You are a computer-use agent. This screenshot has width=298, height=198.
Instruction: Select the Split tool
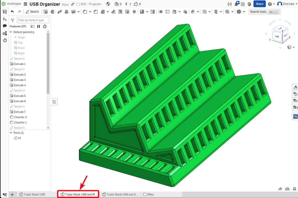click(167, 12)
